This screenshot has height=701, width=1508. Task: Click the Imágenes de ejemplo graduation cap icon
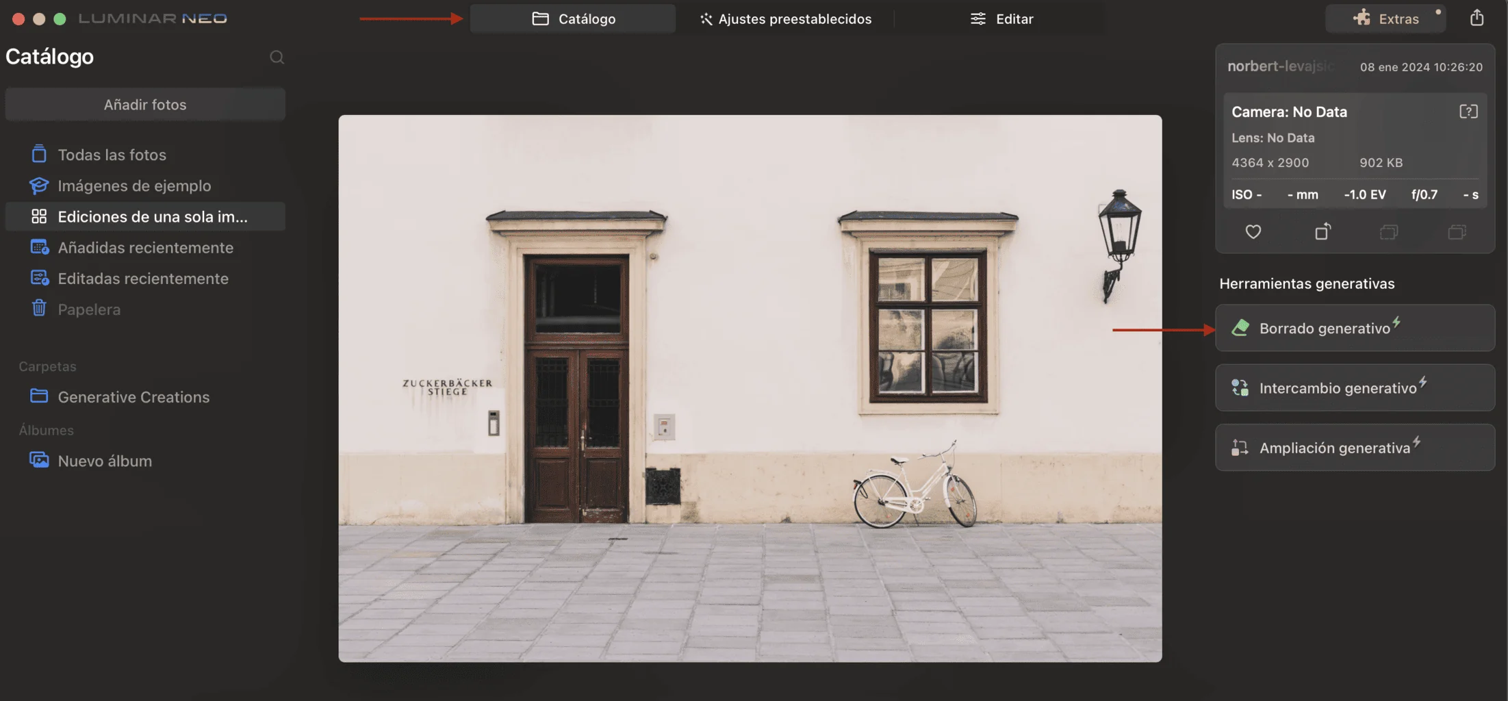point(39,185)
